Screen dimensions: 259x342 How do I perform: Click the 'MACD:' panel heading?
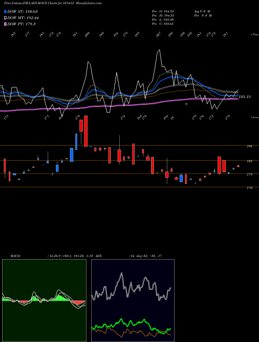[x=15, y=256]
